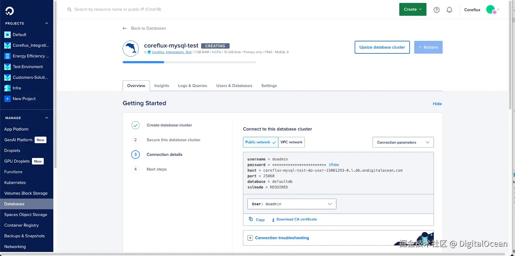Select step 2 number icon

click(136, 140)
